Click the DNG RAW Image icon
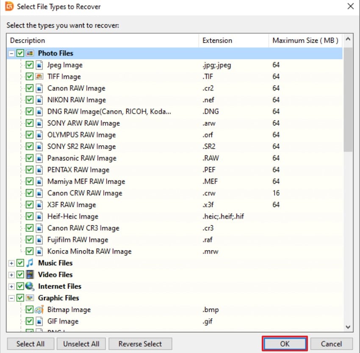Screen dimensions: 360x353 click(39, 112)
